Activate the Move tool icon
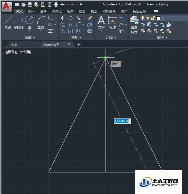Image resolution: width=188 pixels, height=194 pixels. [x=63, y=18]
